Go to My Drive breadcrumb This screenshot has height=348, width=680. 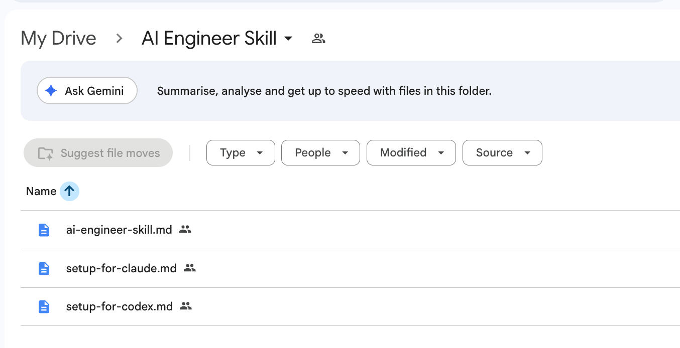point(58,38)
